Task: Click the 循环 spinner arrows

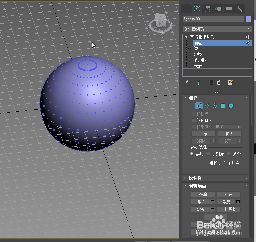Action: (x=240, y=141)
